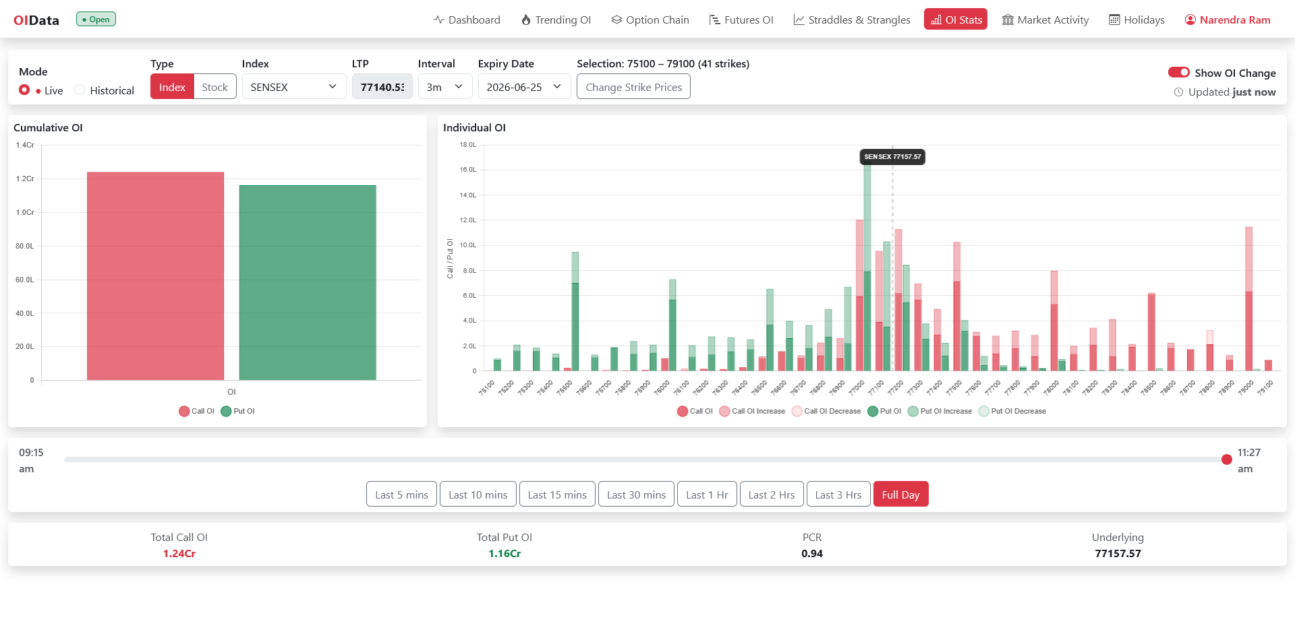Click the user profile avatar icon

pos(1190,20)
